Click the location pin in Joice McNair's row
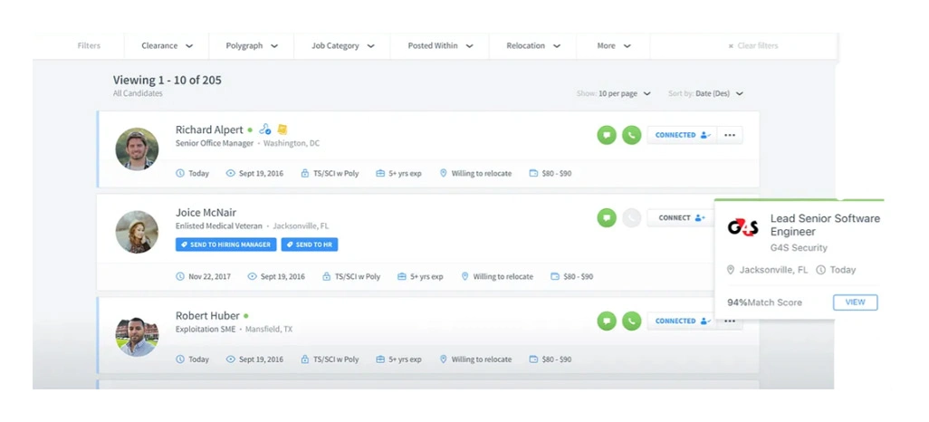The image size is (929, 422). 464,276
